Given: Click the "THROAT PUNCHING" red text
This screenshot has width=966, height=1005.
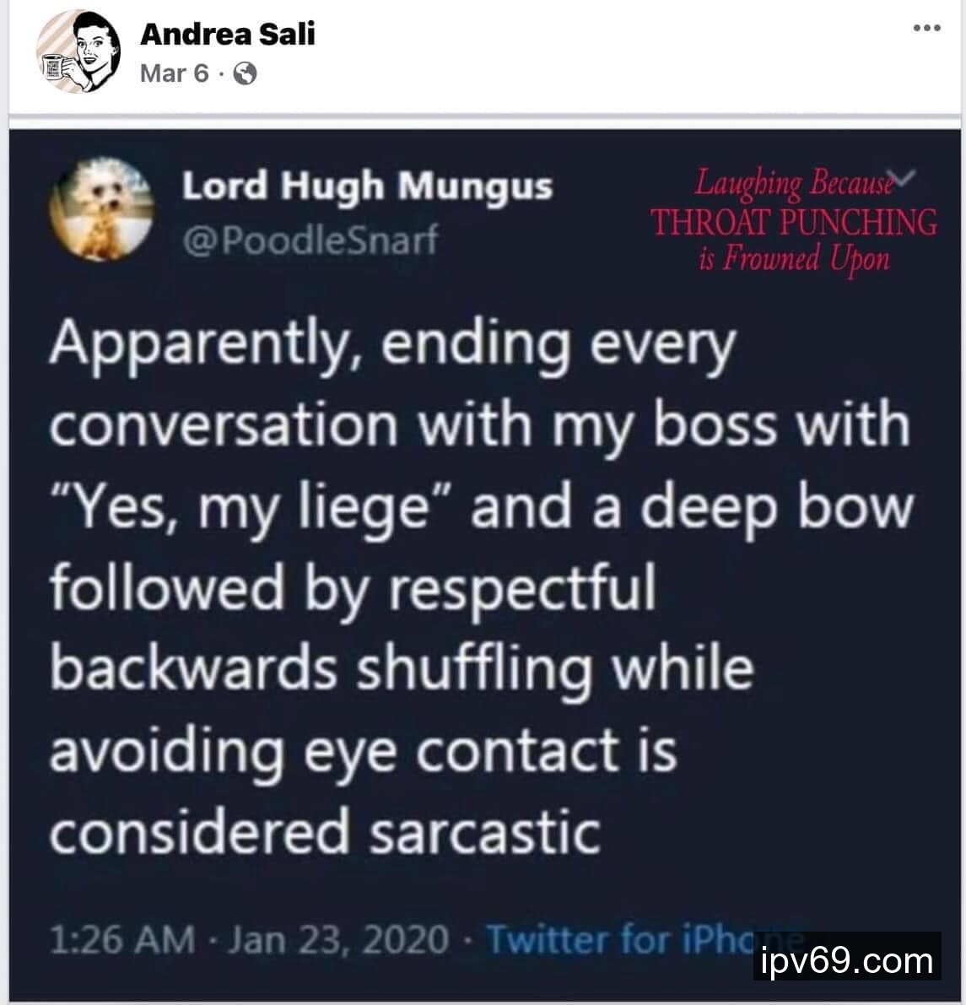Looking at the screenshot, I should (x=794, y=222).
